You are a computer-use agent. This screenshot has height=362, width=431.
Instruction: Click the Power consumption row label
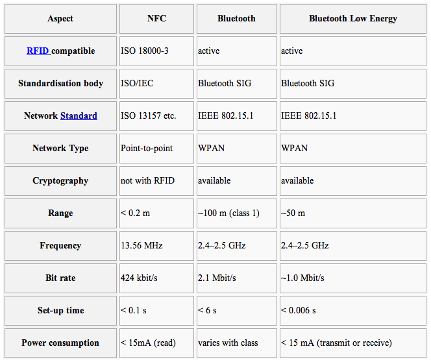pyautogui.click(x=60, y=343)
